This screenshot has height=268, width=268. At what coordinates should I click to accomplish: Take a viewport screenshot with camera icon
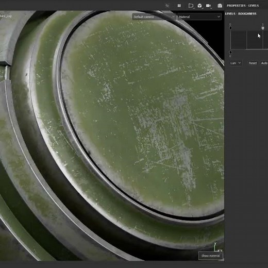(220, 6)
